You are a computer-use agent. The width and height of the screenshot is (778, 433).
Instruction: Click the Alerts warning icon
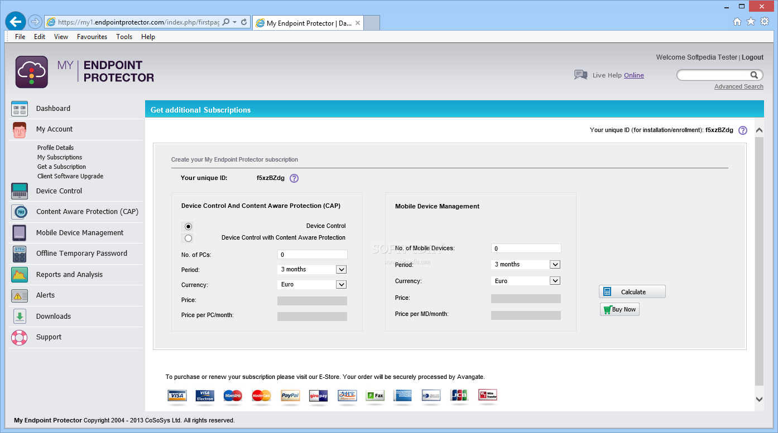tap(20, 295)
